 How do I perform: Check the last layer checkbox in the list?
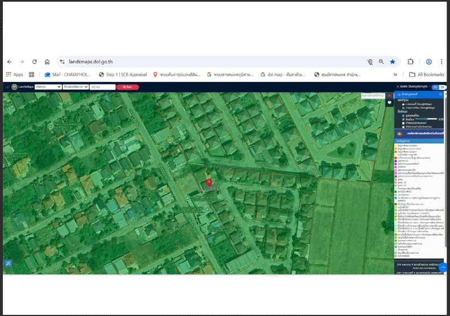pos(403,127)
